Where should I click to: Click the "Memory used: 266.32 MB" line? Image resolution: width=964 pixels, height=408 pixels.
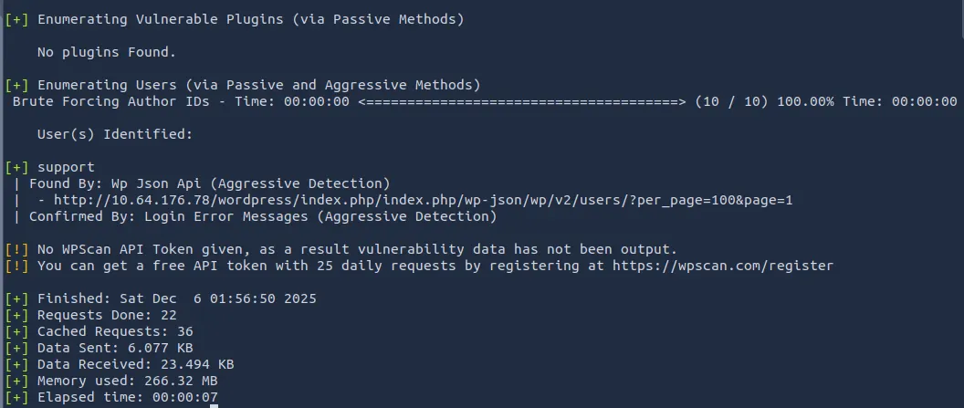pyautogui.click(x=127, y=381)
